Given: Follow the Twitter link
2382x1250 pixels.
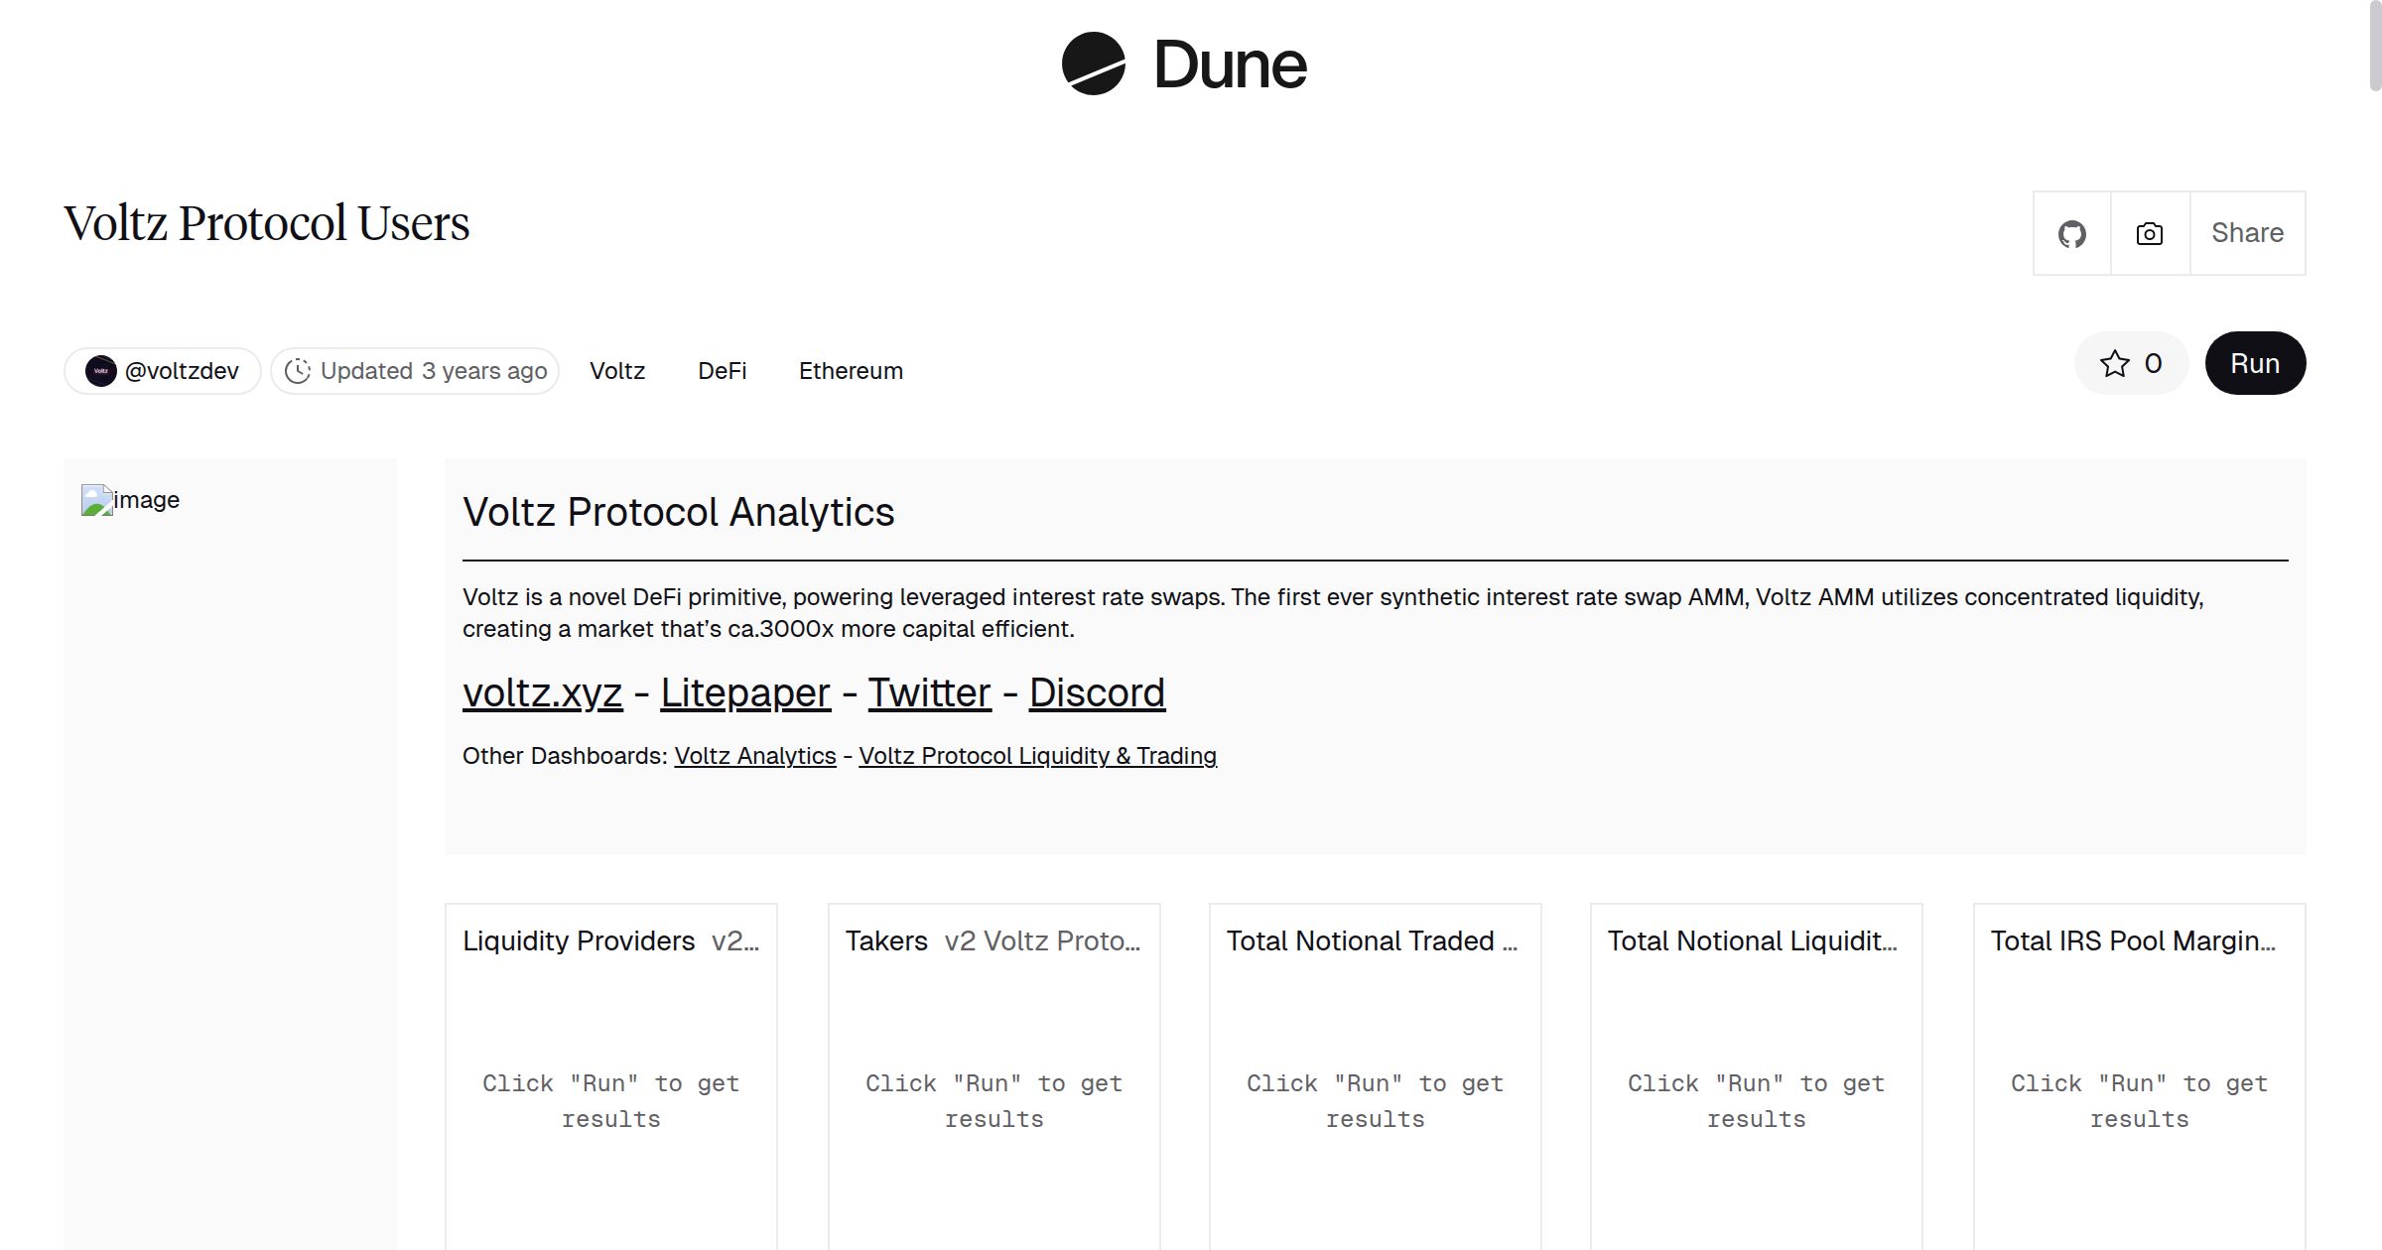Looking at the screenshot, I should coord(929,692).
